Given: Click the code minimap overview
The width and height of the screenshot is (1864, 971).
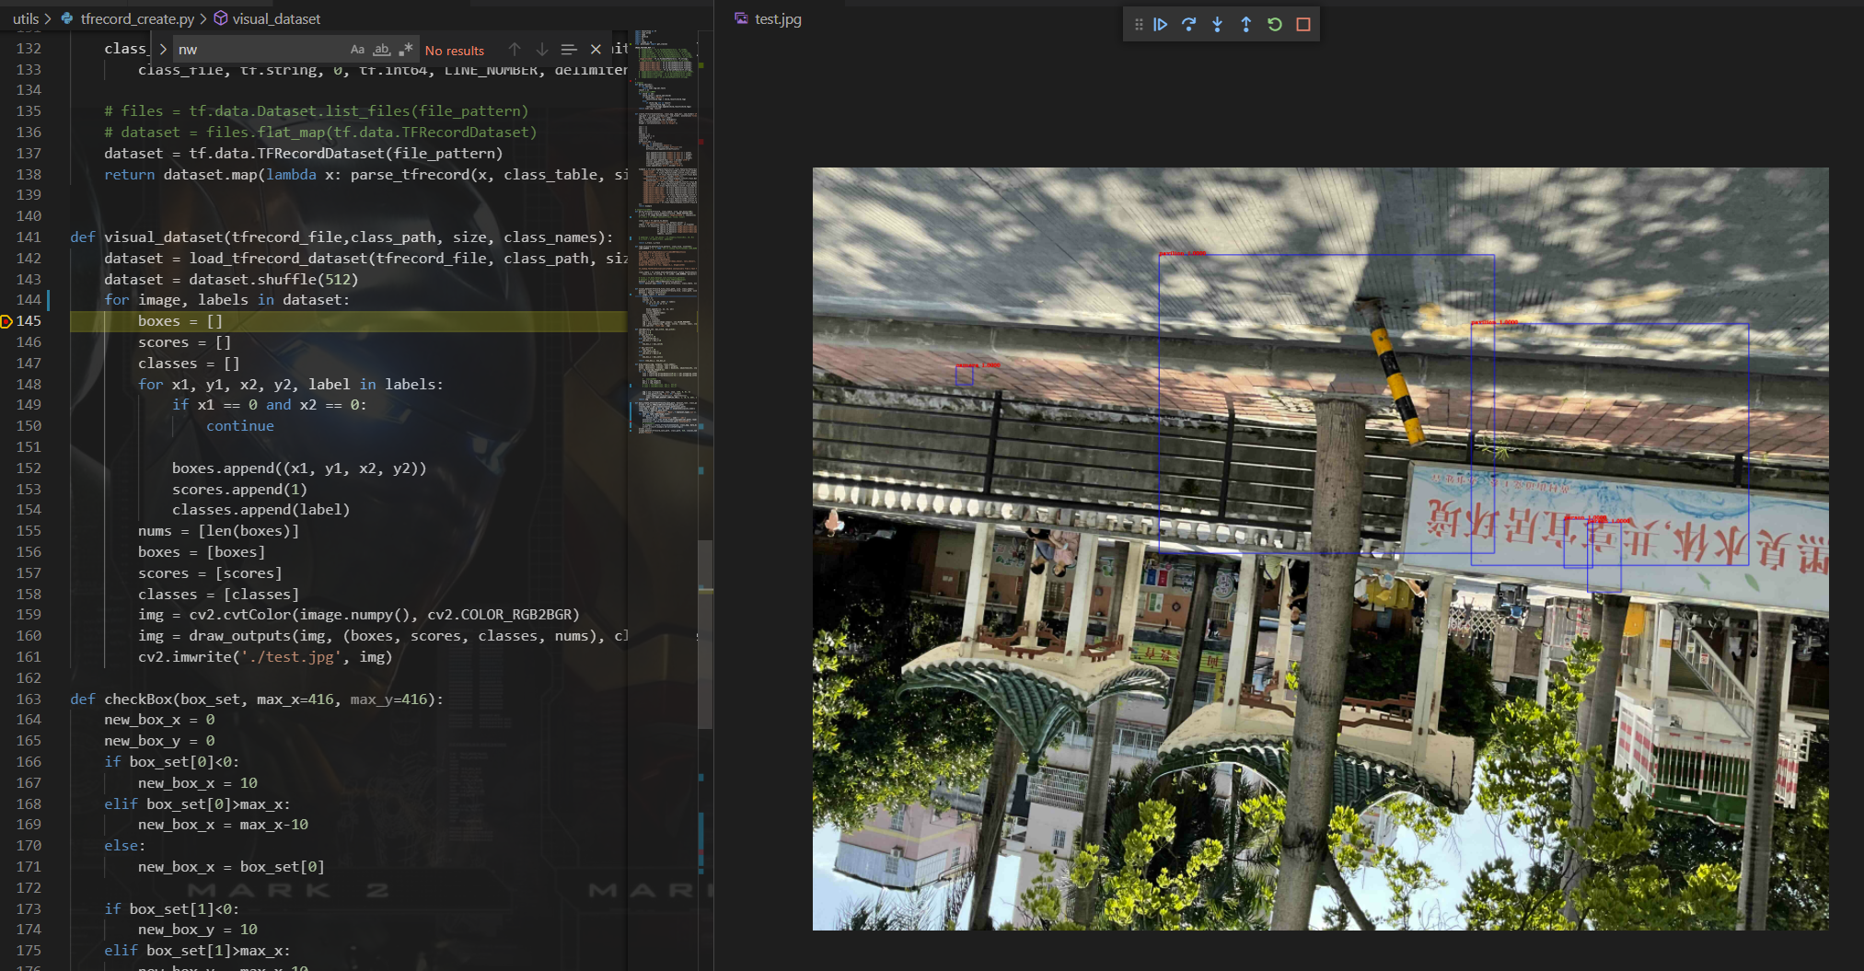Looking at the screenshot, I should click(x=665, y=230).
